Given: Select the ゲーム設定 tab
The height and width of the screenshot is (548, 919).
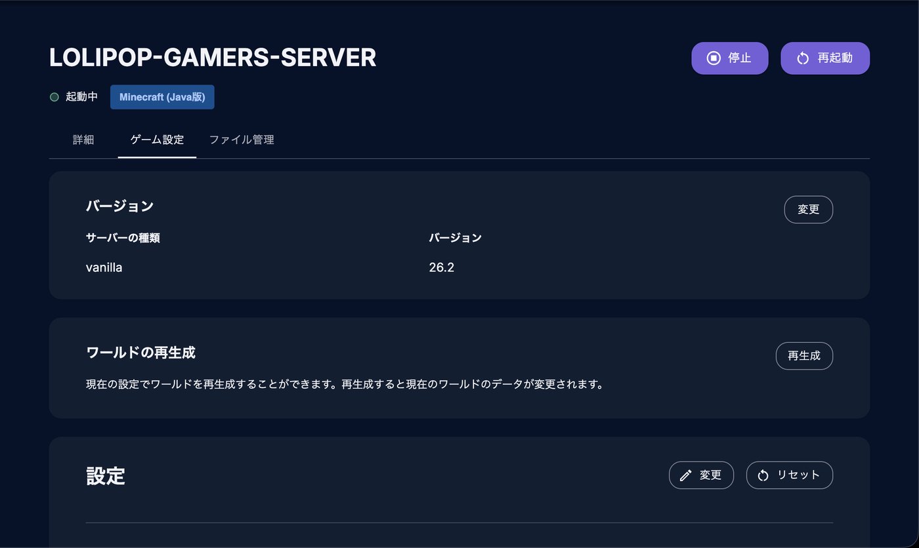Looking at the screenshot, I should 157,140.
